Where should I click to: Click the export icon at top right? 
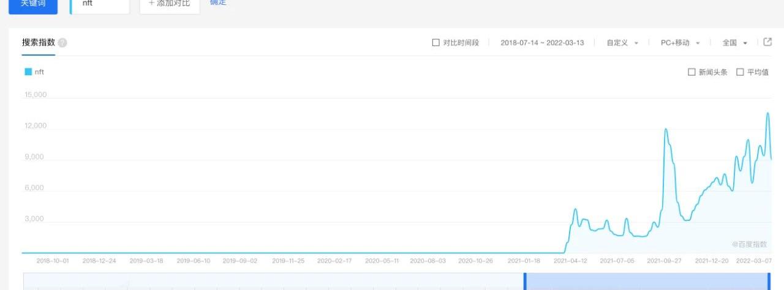767,42
